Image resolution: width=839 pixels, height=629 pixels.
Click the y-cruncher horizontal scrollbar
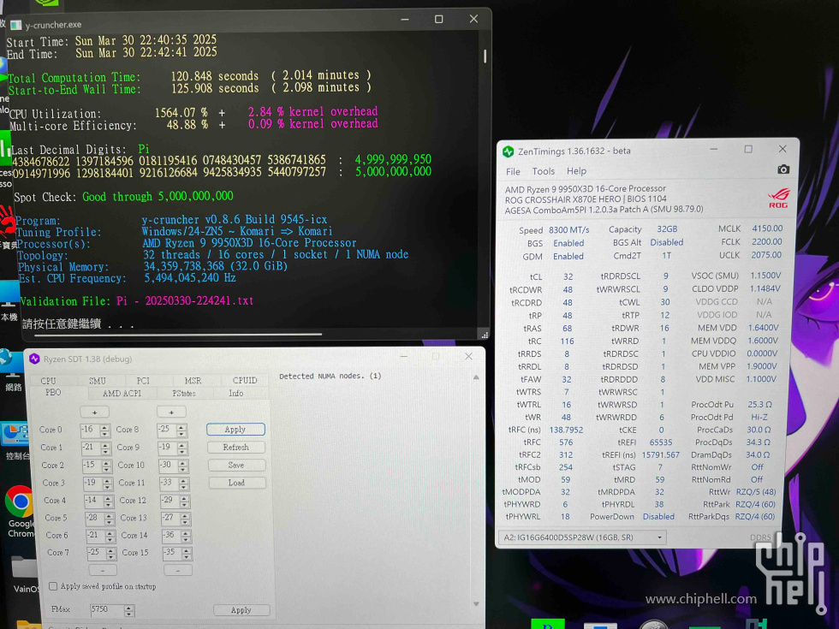tap(178, 335)
